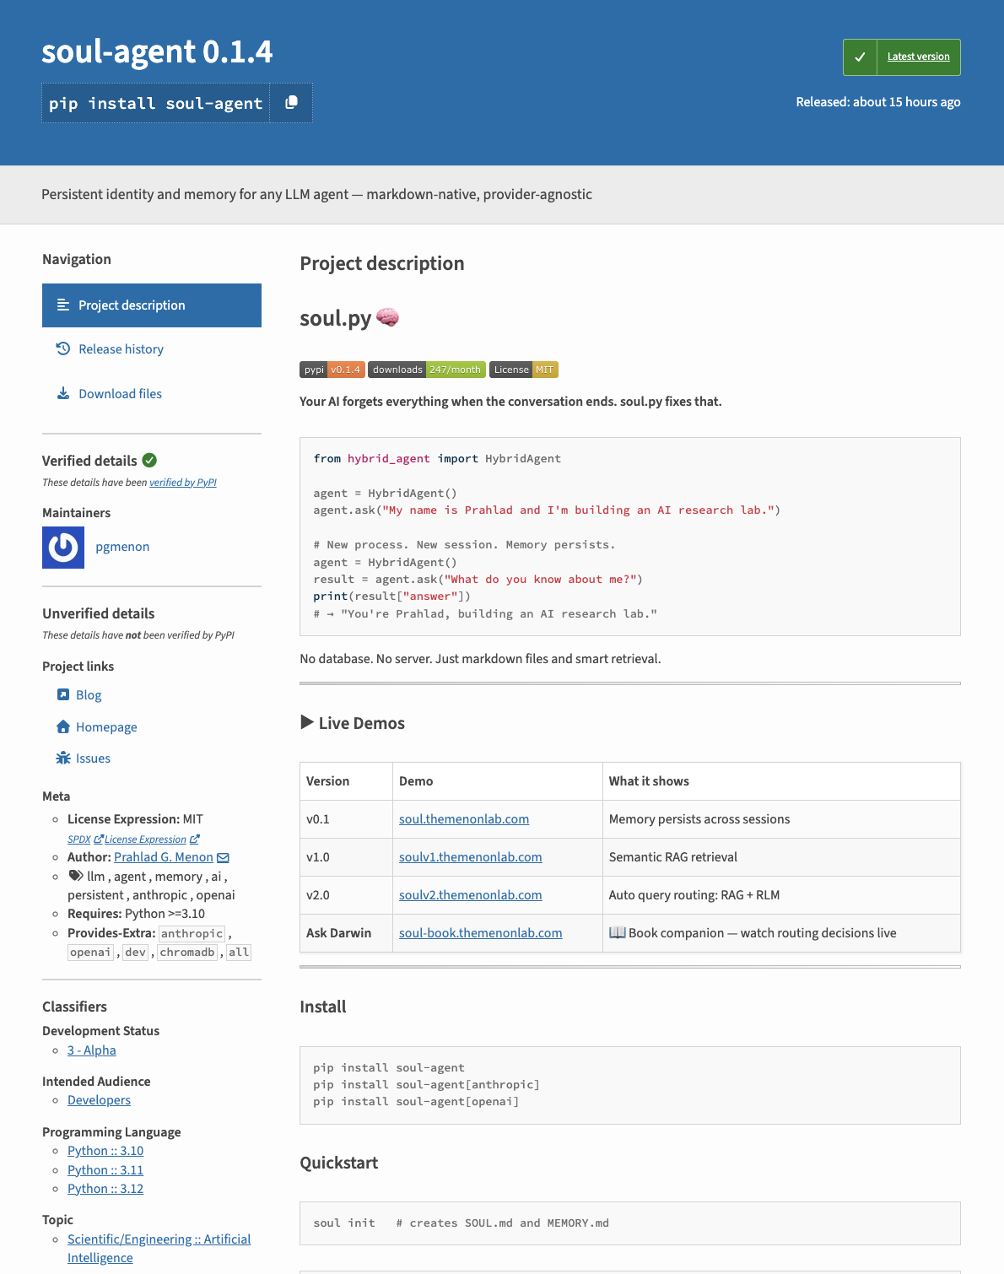
Task: Select the Project description tab
Action: 152,305
